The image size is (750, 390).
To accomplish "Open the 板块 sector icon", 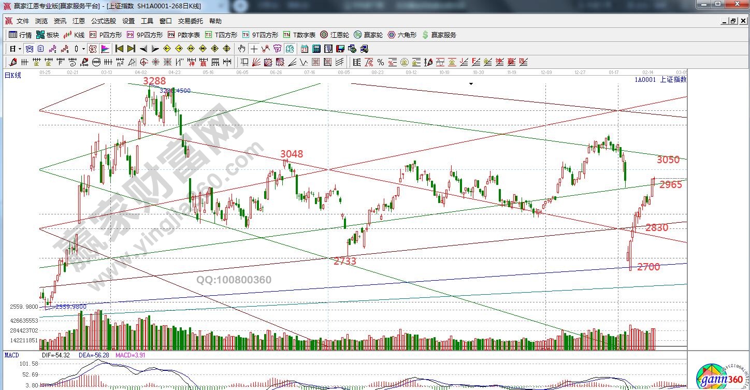I will click(x=47, y=35).
